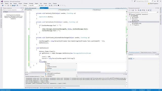This screenshot has width=162, height=91.
Task: Open the Окно menu
Action: pos(50,3)
